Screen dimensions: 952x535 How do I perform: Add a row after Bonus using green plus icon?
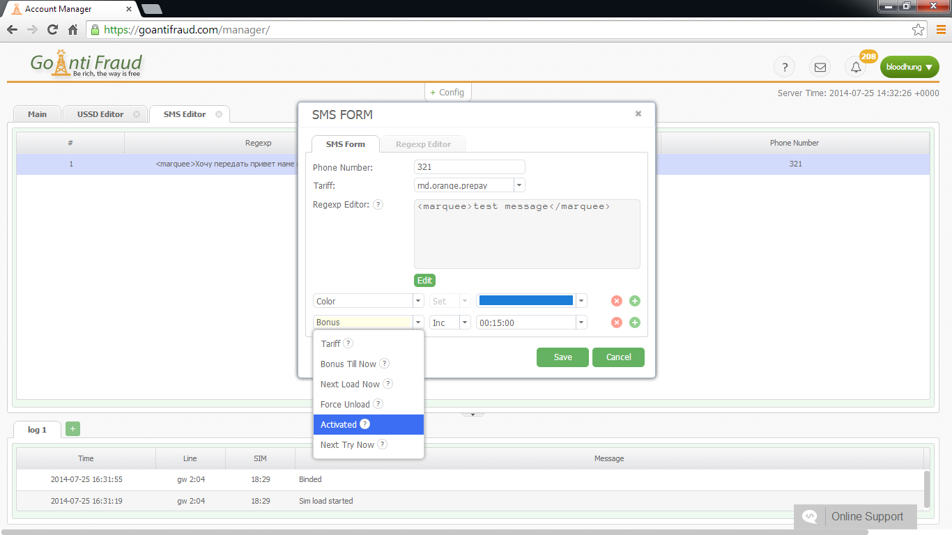pyautogui.click(x=634, y=323)
